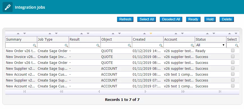The height and width of the screenshot is (109, 244).
Task: Click the Ready button
Action: (x=193, y=19)
